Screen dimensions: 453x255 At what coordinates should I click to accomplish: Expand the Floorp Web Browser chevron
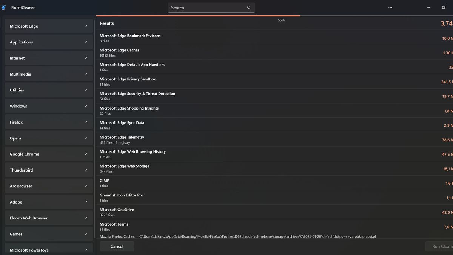click(x=86, y=218)
